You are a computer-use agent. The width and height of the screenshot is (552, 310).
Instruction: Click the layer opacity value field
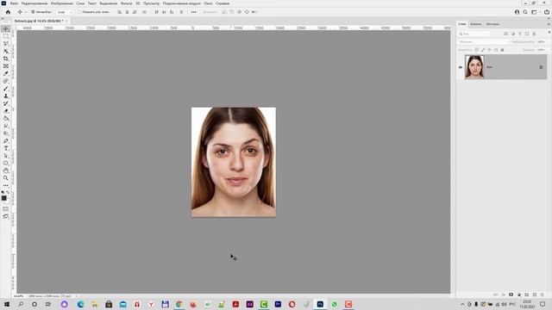(542, 42)
